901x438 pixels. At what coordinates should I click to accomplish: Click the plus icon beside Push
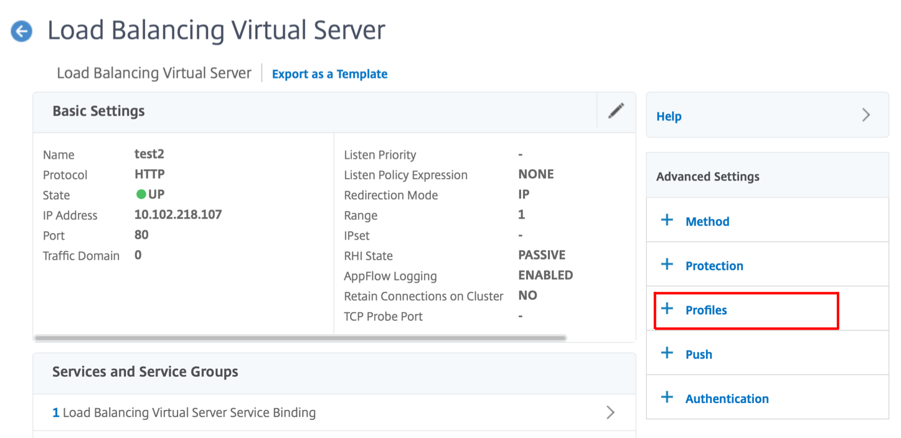667,353
